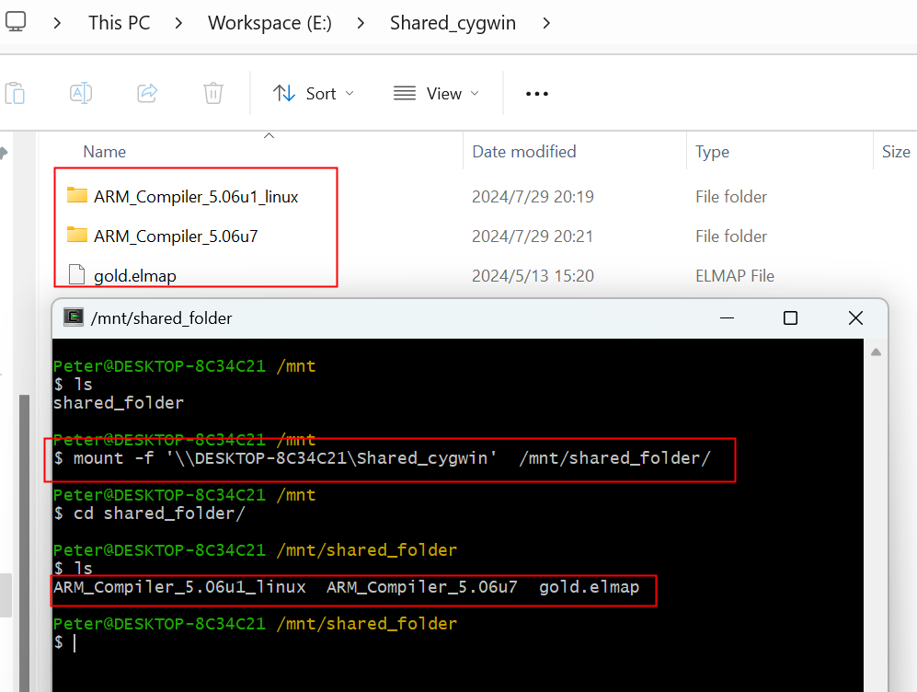The image size is (917, 692).
Task: Sort files by Type column header
Action: click(x=712, y=152)
